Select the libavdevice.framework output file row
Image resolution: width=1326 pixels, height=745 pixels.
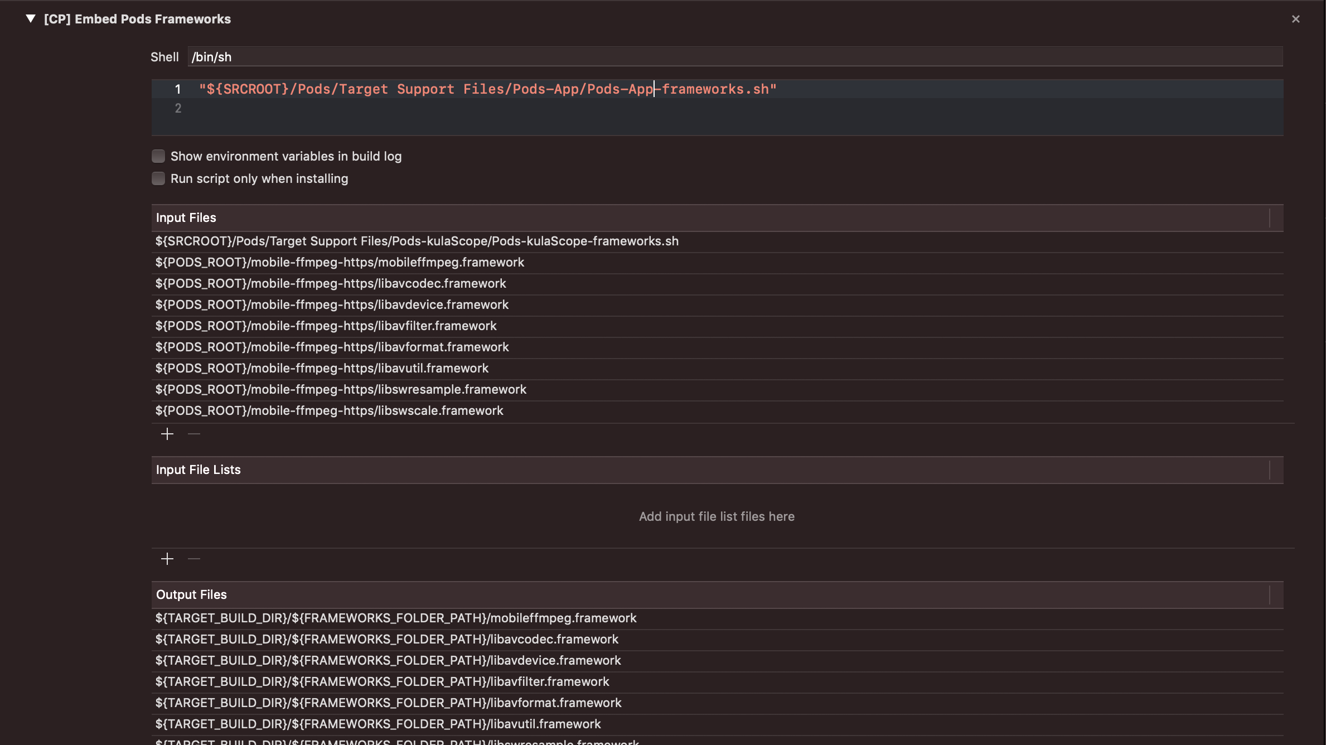(388, 660)
